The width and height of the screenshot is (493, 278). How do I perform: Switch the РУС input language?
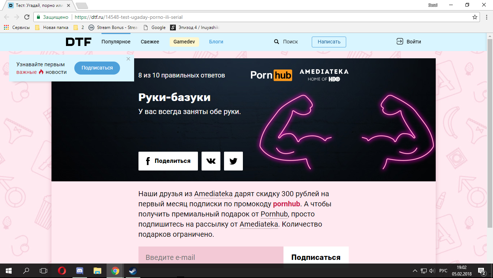(x=443, y=271)
